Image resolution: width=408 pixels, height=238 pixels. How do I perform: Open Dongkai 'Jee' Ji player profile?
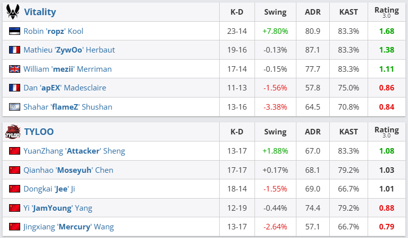point(49,189)
